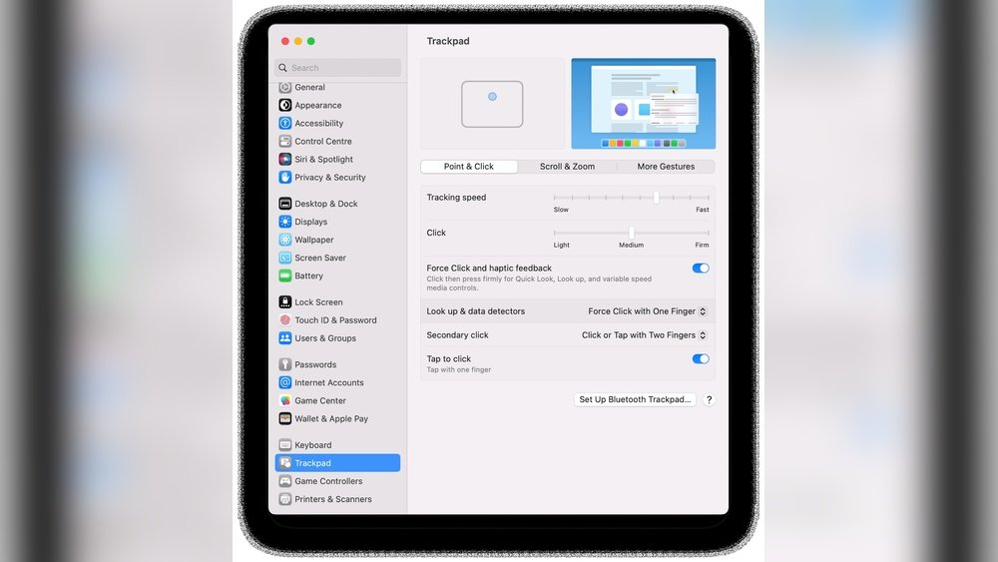Switch to the More Gestures tab
This screenshot has width=998, height=562.
point(666,167)
